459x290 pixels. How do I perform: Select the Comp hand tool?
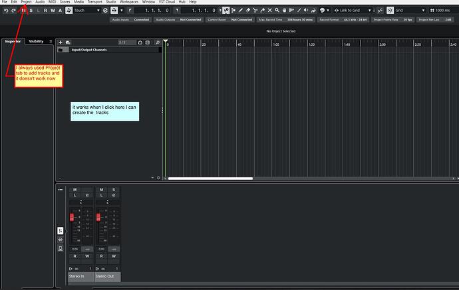coord(284,11)
